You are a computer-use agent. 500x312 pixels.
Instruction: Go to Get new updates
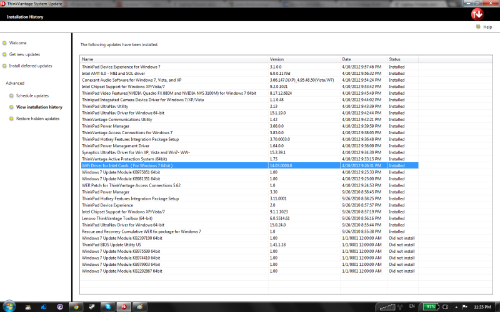24,54
